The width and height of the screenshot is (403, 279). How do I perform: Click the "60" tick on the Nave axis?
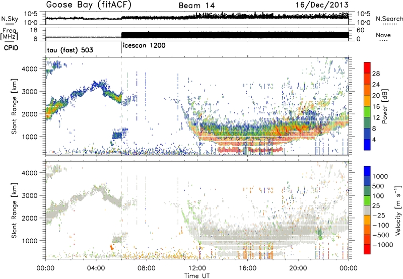click(361, 30)
